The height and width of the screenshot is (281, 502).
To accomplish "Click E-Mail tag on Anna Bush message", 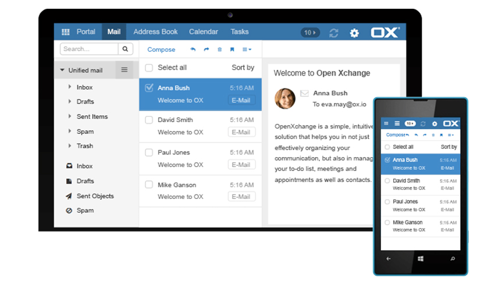I will [x=241, y=100].
